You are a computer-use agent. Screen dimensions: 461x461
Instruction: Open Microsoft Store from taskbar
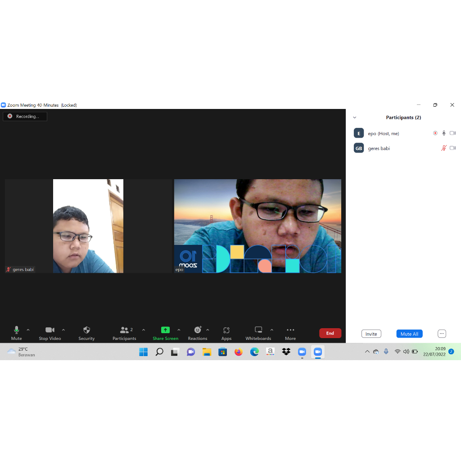tap(222, 352)
